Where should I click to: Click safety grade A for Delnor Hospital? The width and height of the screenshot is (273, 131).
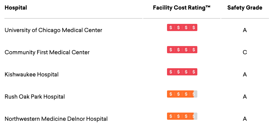245,119
